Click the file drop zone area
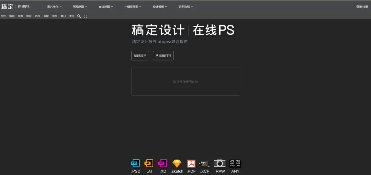This screenshot has width=371, height=175. click(x=186, y=82)
